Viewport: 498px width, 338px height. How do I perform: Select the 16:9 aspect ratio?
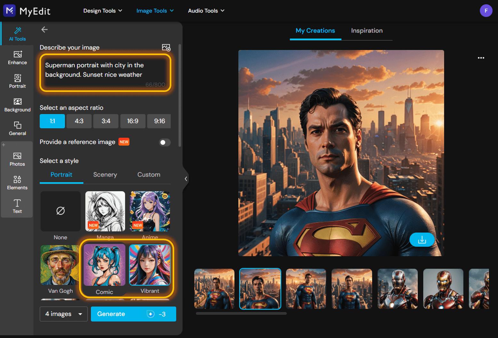click(x=133, y=121)
